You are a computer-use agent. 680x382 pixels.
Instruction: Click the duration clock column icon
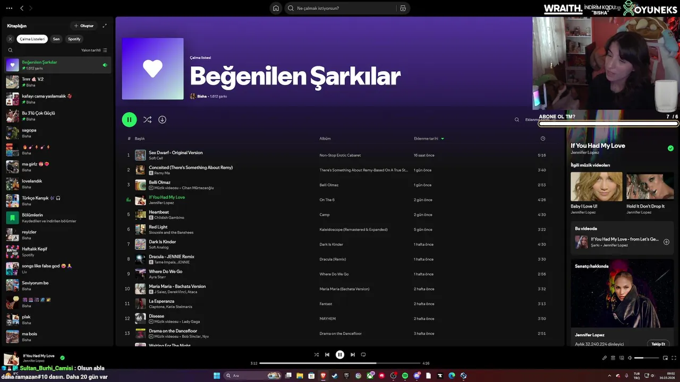point(542,138)
